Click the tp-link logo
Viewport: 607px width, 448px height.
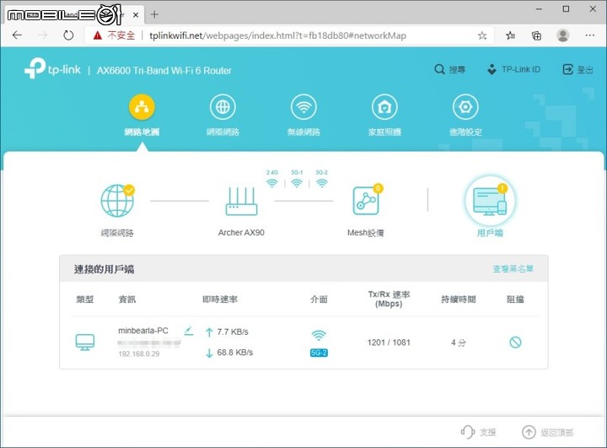pos(52,68)
